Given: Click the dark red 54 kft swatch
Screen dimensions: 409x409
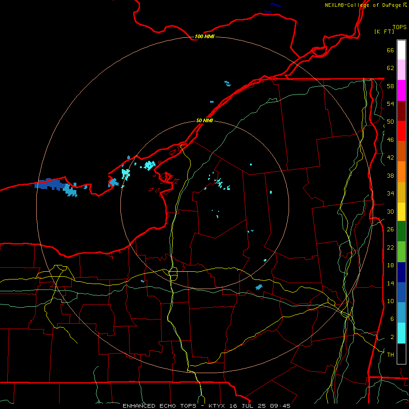Looking at the screenshot, I should coord(401,110).
